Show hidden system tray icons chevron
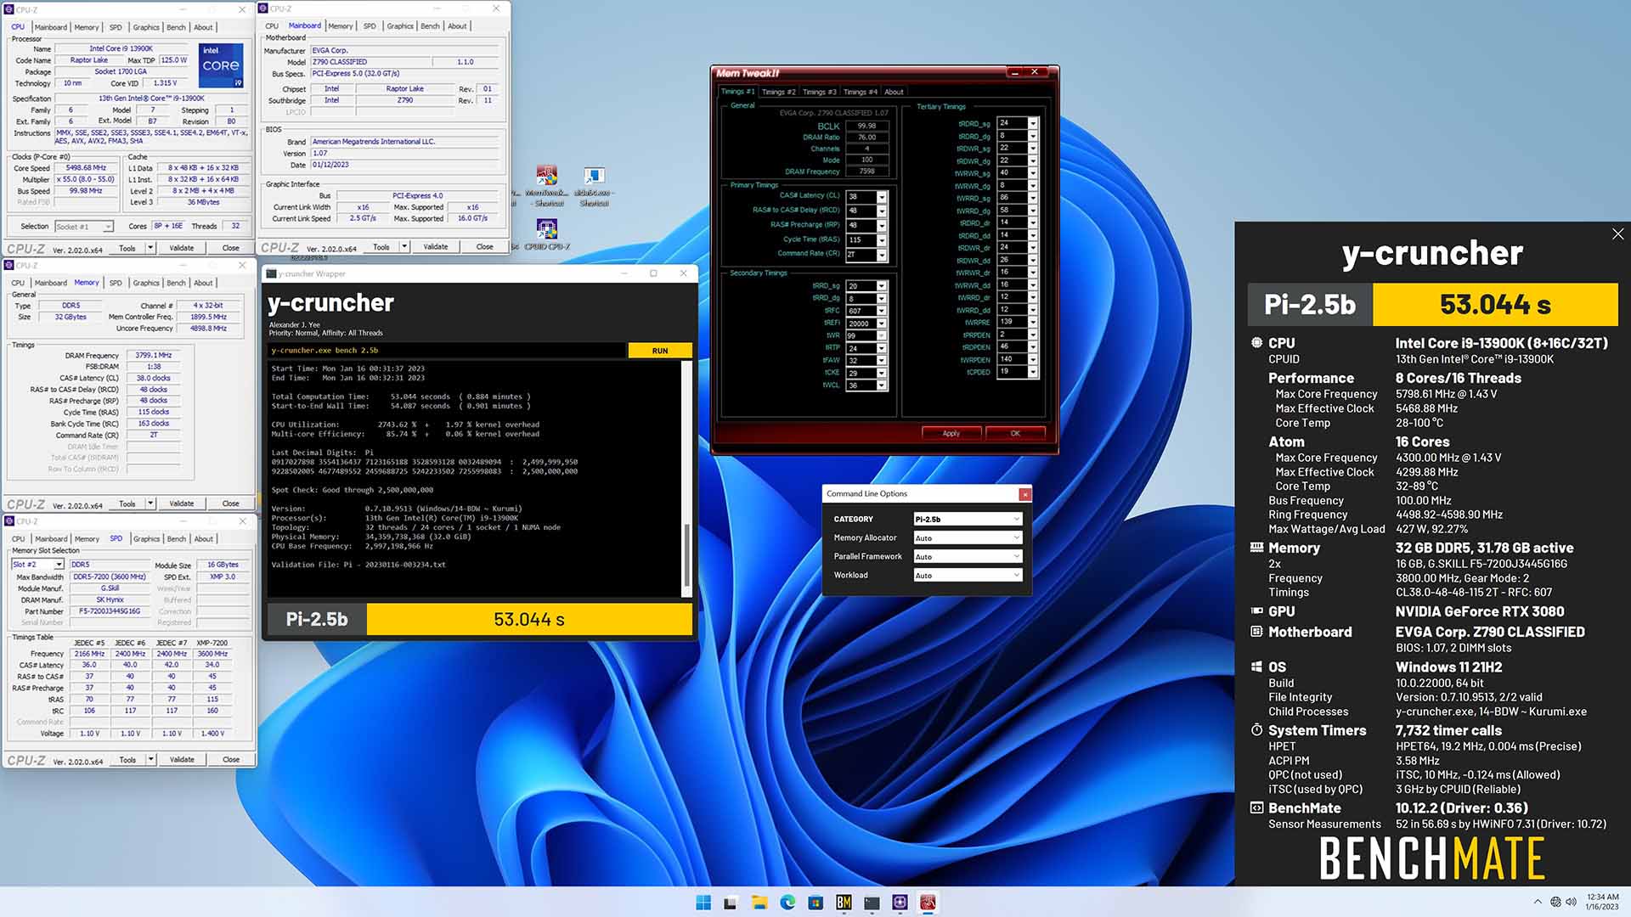This screenshot has width=1631, height=917. point(1538,902)
